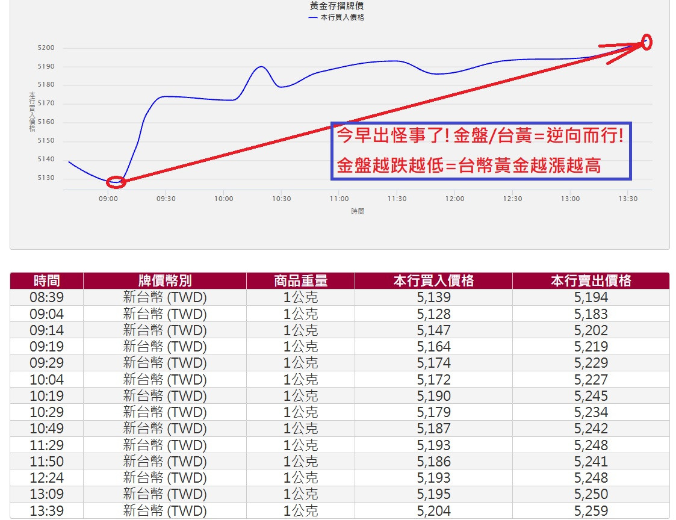The width and height of the screenshot is (676, 520).
Task: Select the 09:19 time cell
Action: tap(46, 347)
